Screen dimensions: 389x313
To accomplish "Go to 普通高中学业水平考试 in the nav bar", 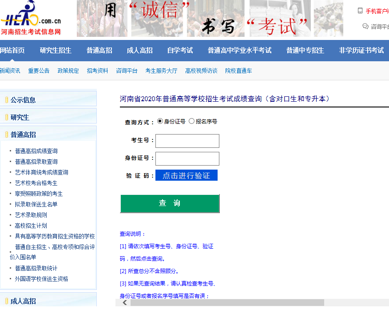I will (239, 50).
